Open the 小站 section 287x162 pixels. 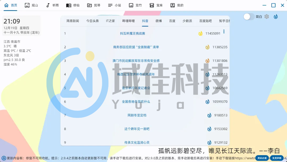[x=115, y=5]
